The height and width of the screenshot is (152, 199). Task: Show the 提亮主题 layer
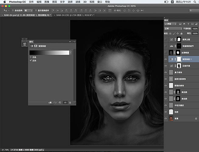pyautogui.click(x=166, y=40)
